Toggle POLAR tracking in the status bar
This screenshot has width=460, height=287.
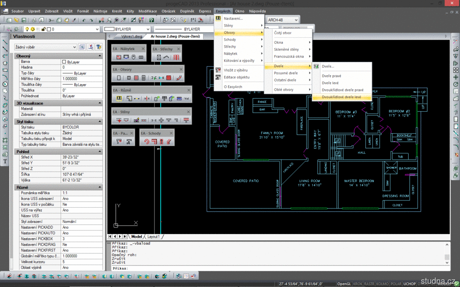point(395,284)
